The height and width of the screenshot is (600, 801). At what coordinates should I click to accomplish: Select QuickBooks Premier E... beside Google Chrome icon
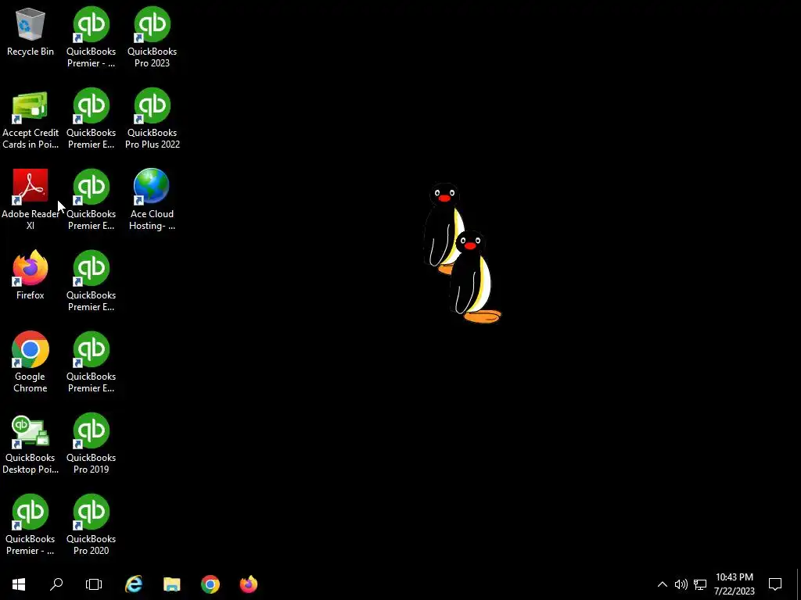91,362
